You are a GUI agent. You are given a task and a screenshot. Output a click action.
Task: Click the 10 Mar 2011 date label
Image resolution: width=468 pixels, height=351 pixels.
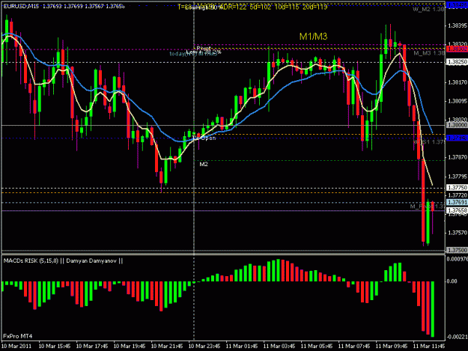(x=16, y=346)
